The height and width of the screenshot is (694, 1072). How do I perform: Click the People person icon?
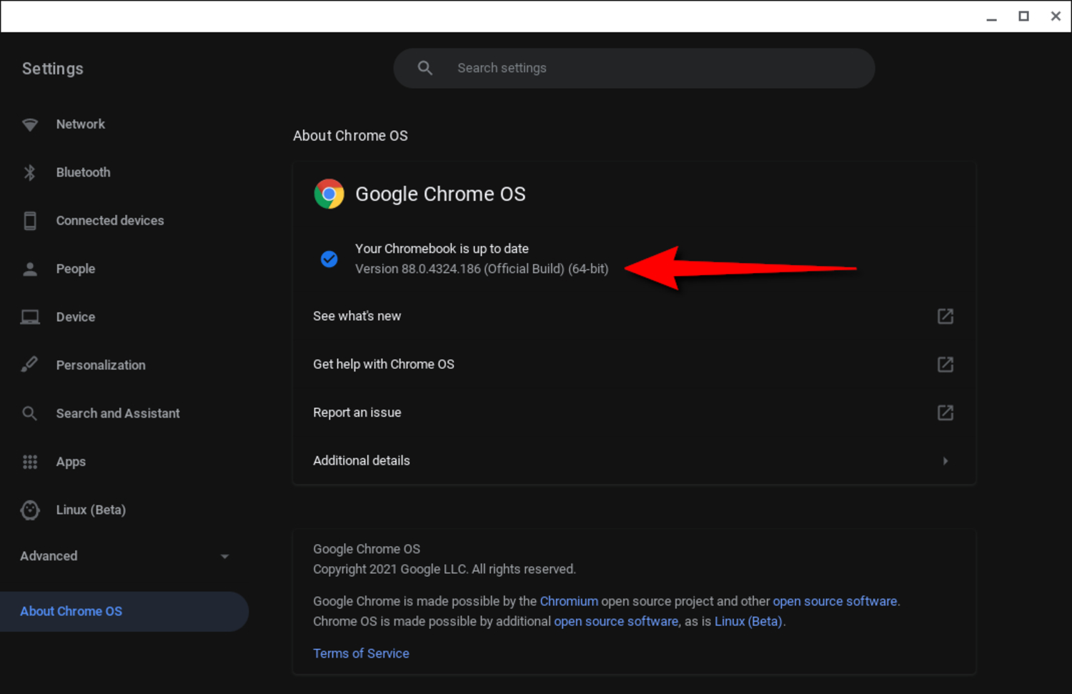(x=30, y=269)
